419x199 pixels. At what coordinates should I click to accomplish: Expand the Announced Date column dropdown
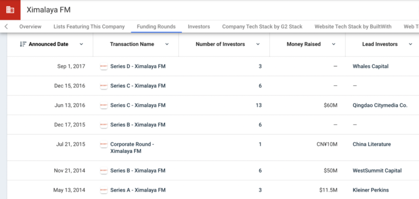coord(81,44)
